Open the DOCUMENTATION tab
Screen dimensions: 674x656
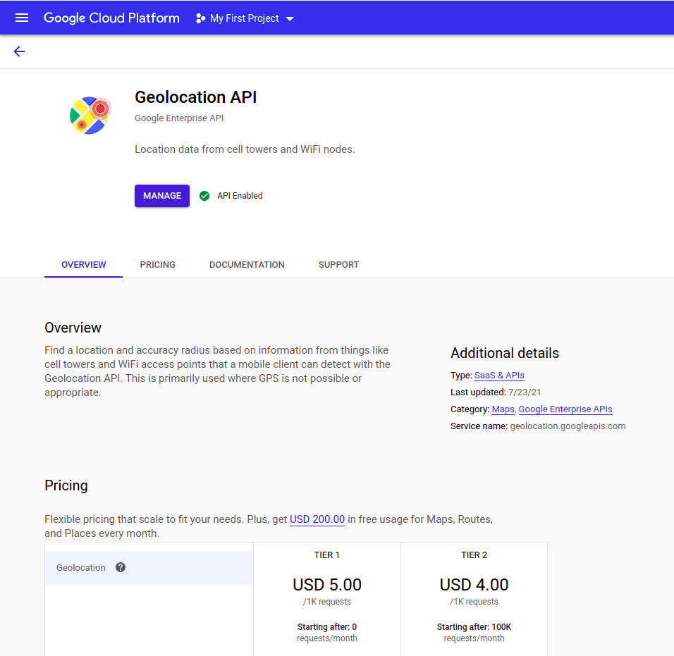[x=247, y=265]
